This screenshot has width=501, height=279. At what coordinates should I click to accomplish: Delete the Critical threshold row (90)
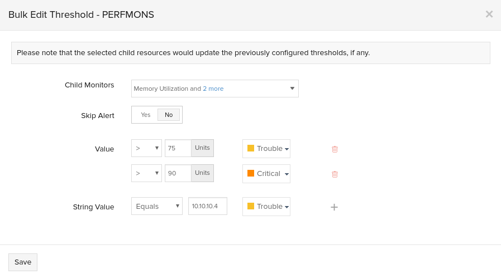[335, 174]
